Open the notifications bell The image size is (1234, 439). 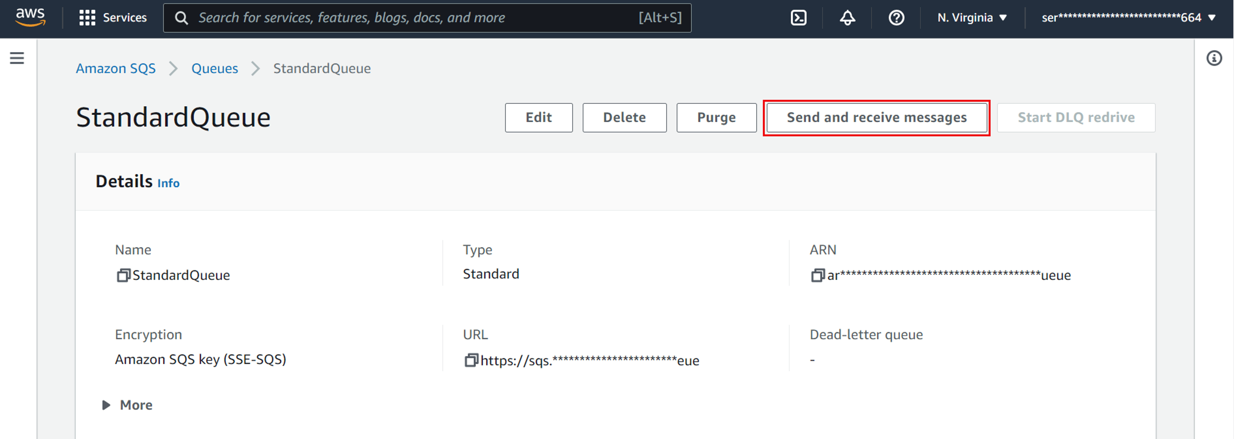click(x=847, y=18)
